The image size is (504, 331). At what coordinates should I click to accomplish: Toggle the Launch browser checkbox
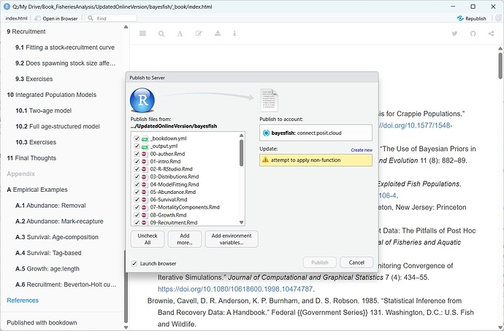(x=134, y=263)
